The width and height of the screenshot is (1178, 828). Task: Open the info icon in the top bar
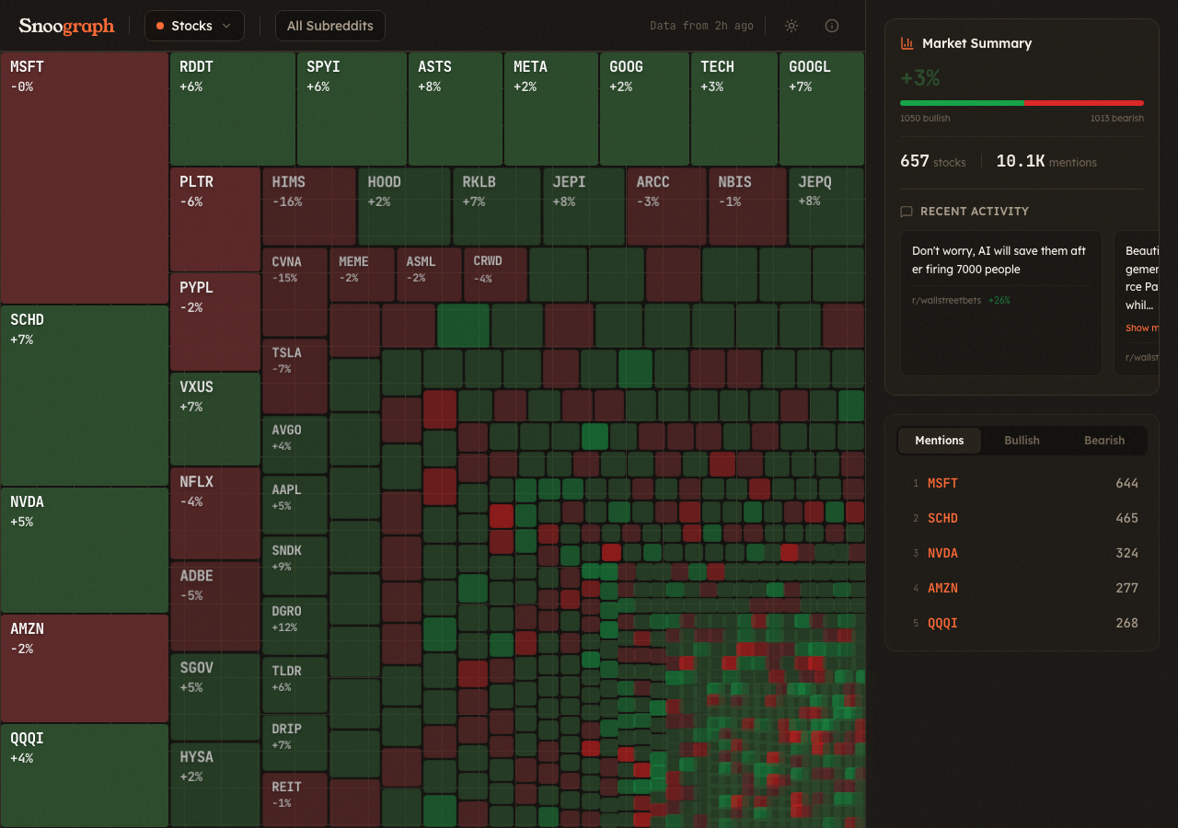tap(831, 26)
